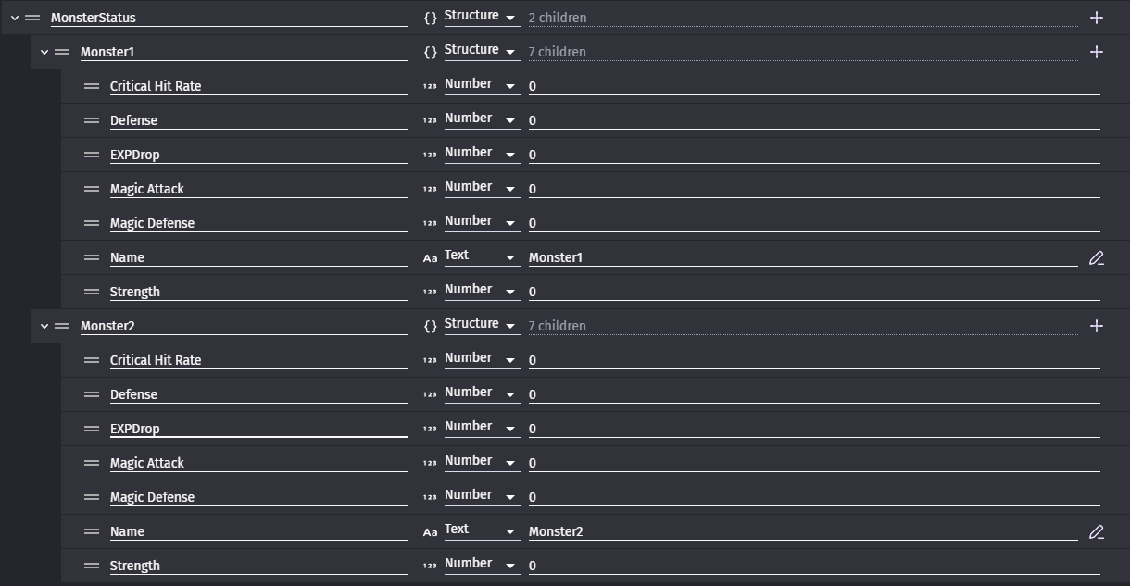Click the Aa Text icon on Monster1's Name row
The height and width of the screenshot is (586, 1130).
(x=429, y=257)
